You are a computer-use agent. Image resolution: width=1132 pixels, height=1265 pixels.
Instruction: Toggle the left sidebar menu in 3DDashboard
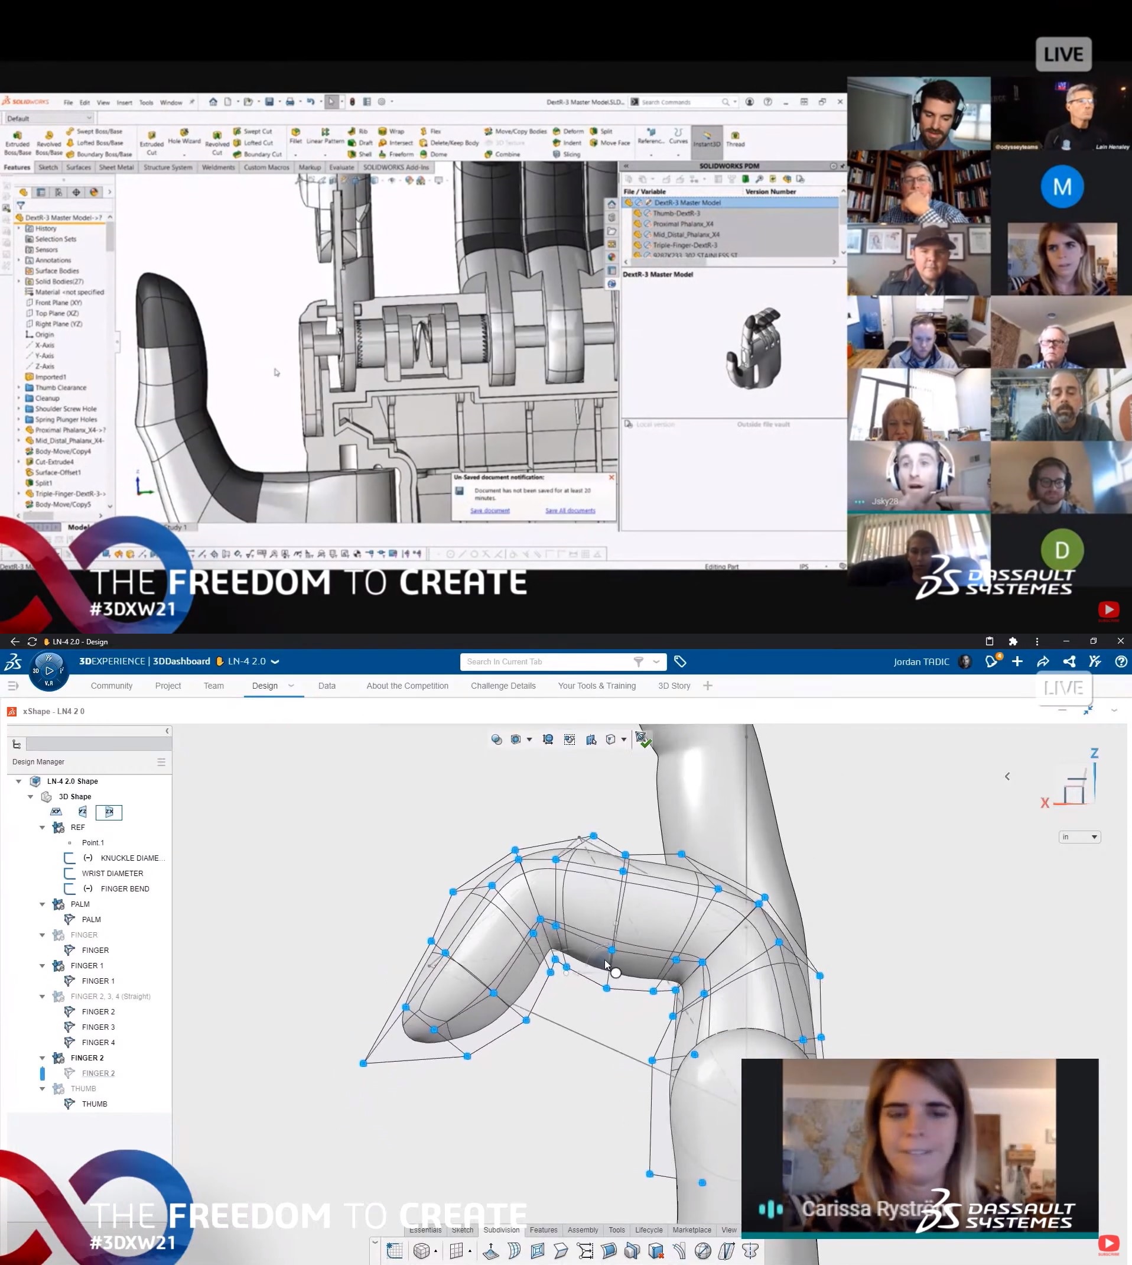12,686
